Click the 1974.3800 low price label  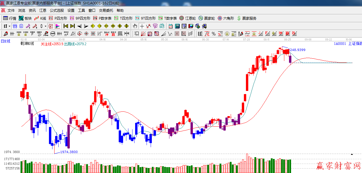(69, 152)
